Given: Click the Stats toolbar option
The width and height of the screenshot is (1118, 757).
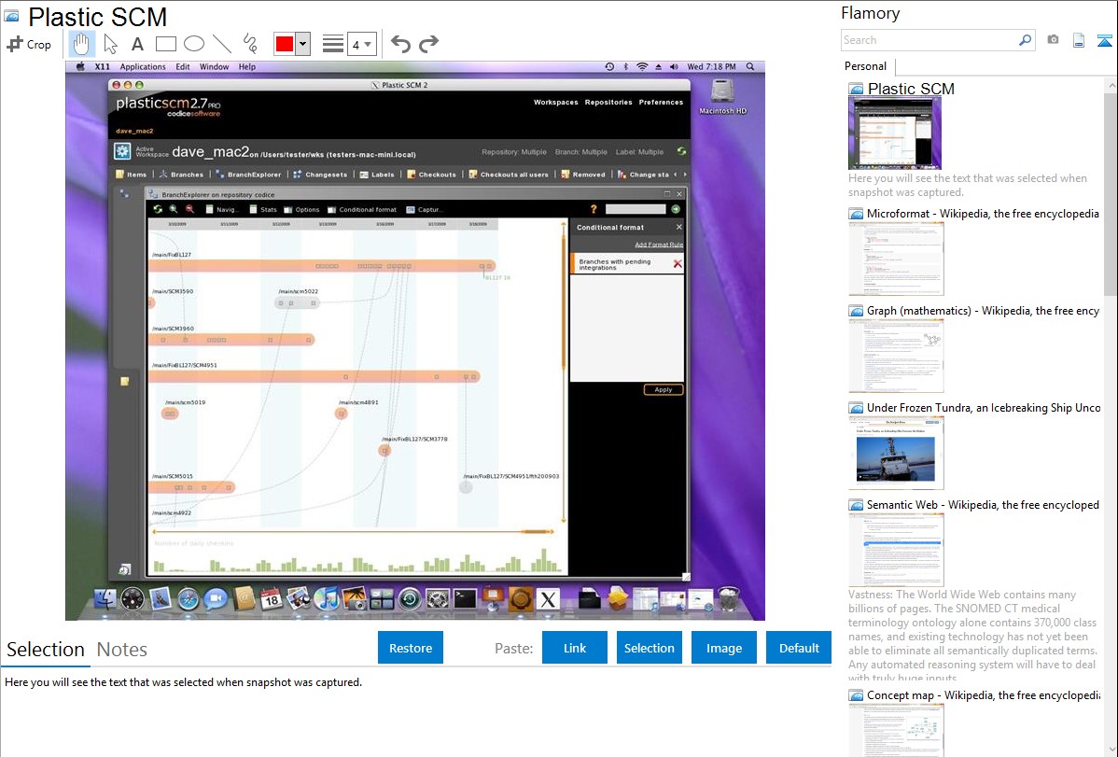Looking at the screenshot, I should 263,210.
